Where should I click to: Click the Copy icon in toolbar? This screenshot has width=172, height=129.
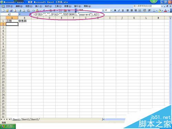33,11
